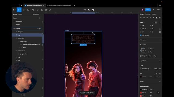
Task: Select the Hand tool
Action: (46, 10)
